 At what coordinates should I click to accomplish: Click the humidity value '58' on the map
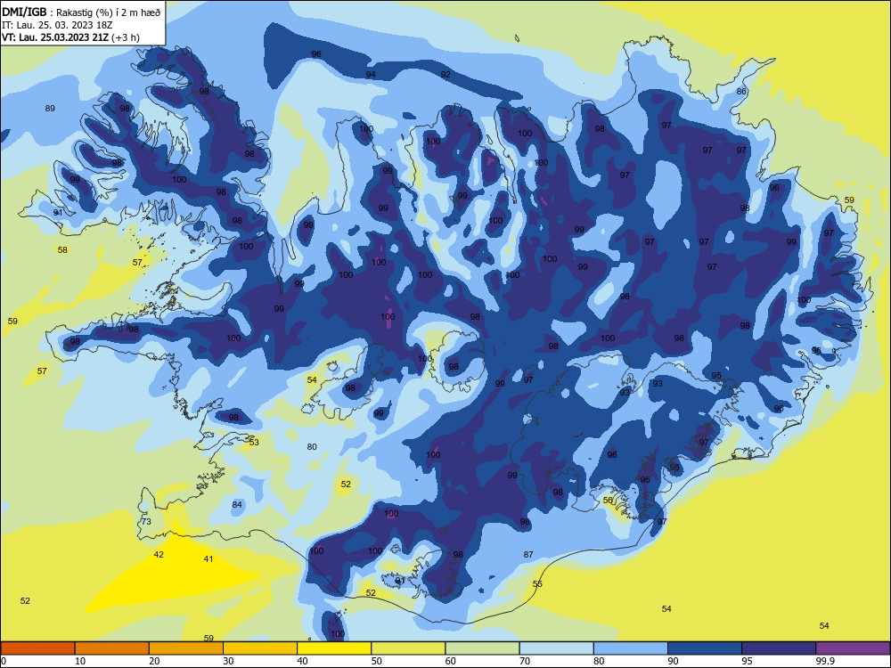[x=62, y=249]
